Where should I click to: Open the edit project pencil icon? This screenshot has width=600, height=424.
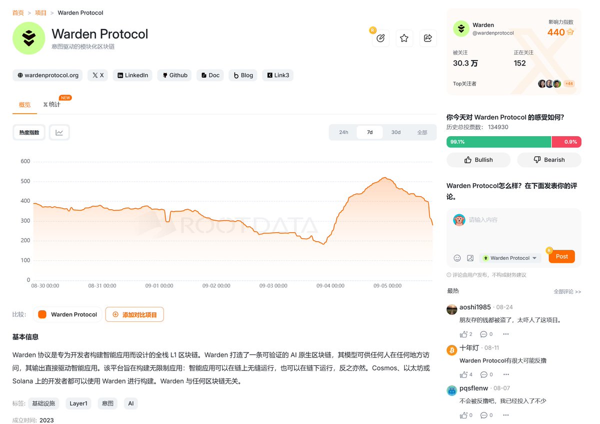pos(380,38)
